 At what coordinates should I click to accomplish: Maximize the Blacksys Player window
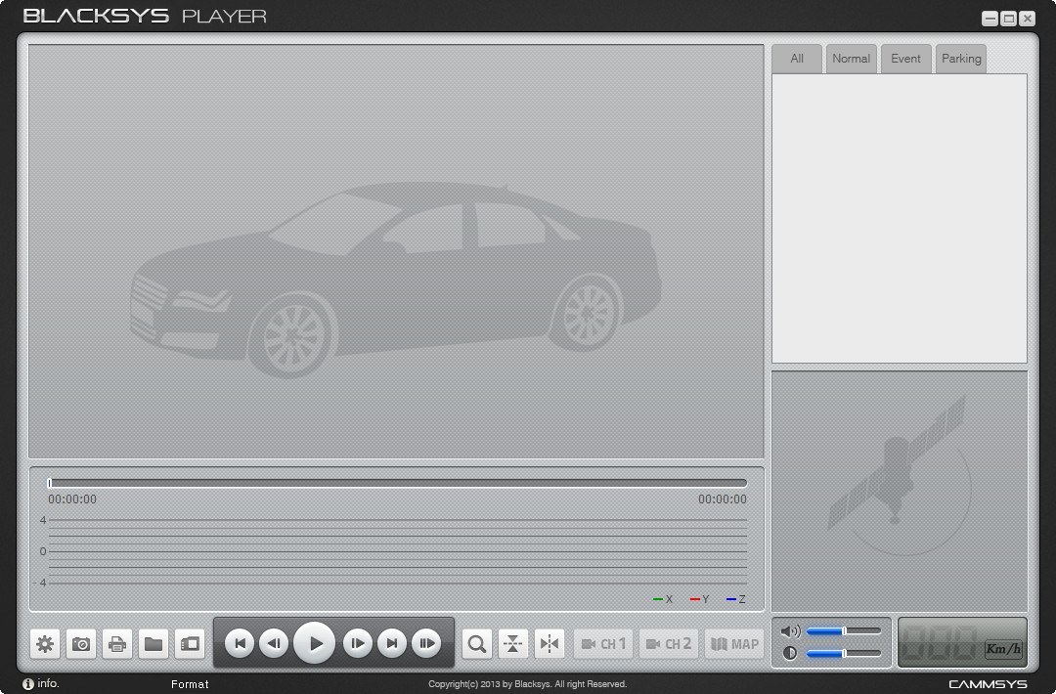[1009, 19]
